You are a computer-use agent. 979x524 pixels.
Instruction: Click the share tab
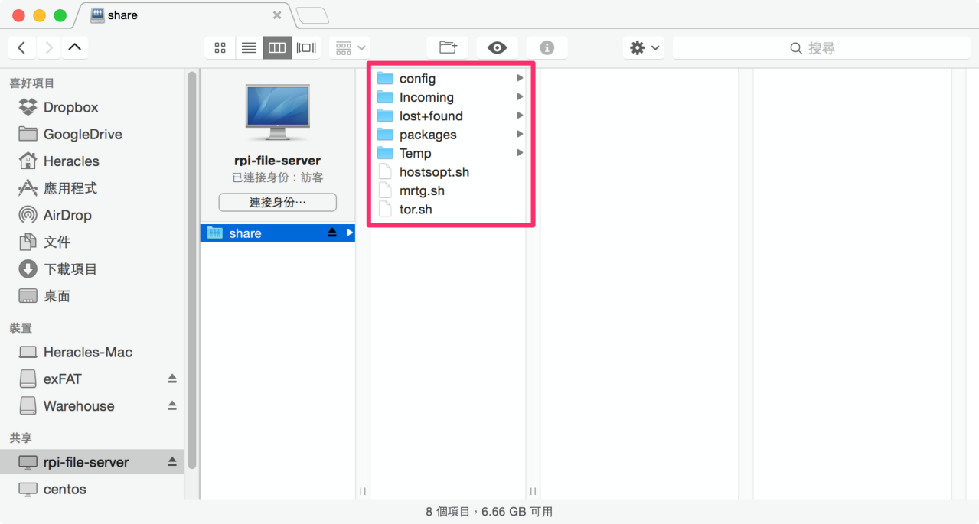(184, 15)
